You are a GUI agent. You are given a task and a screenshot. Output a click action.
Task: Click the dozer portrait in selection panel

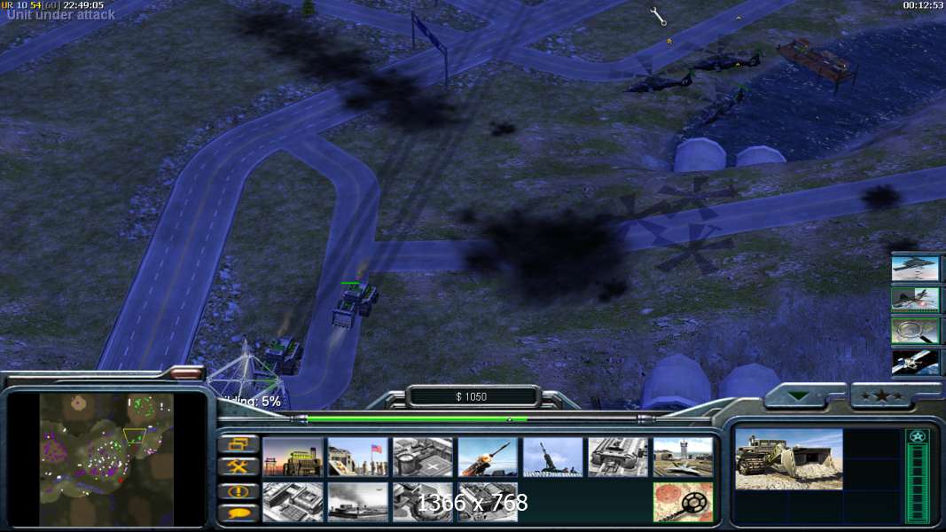[788, 459]
